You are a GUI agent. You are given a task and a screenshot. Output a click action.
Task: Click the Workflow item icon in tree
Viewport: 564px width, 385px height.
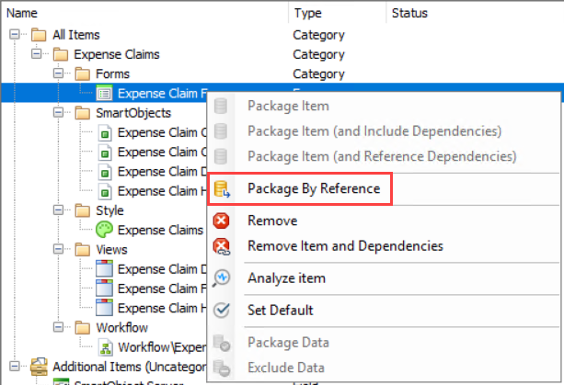105,346
